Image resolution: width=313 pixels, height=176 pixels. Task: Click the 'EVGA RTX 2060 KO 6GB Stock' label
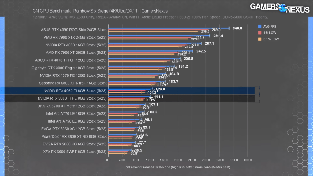[75, 144]
